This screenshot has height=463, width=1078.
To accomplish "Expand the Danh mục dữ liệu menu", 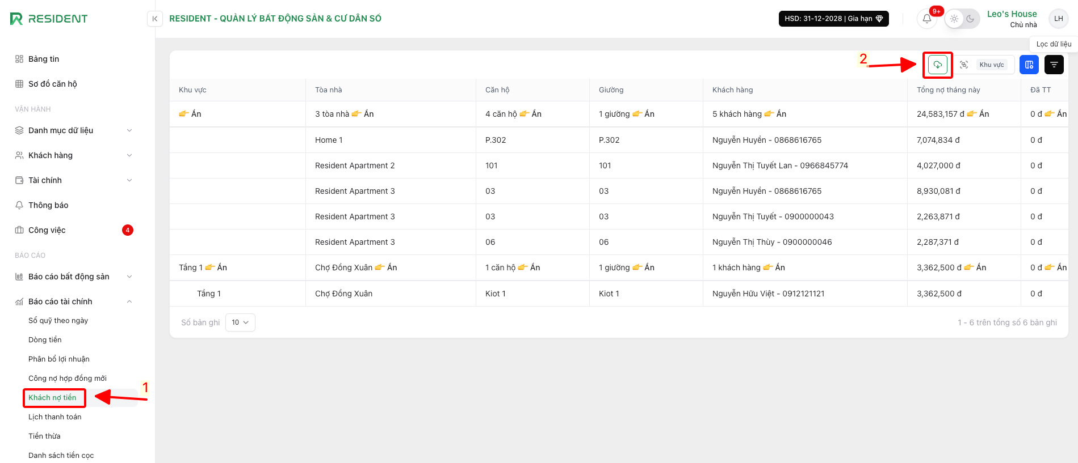I will (74, 130).
